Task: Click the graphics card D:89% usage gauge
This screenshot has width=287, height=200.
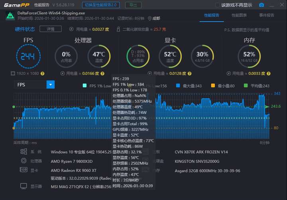Action: 138,56
